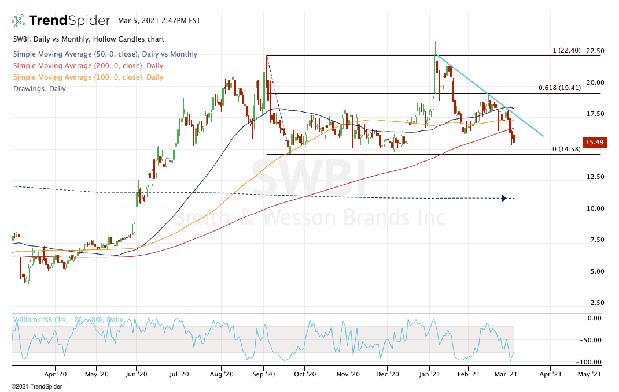
Task: Click the 20.00 price axis label
Action: 595,83
